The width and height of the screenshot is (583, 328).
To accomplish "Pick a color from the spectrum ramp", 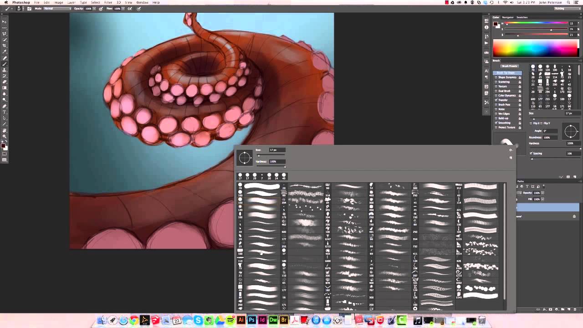I will [536, 48].
